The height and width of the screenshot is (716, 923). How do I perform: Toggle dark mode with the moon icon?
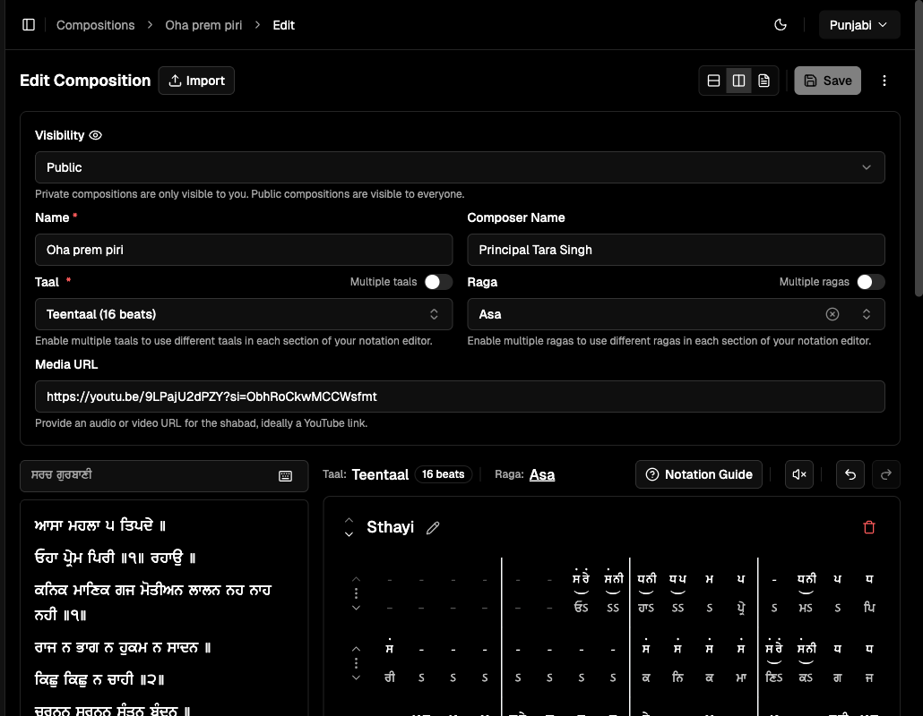(780, 24)
